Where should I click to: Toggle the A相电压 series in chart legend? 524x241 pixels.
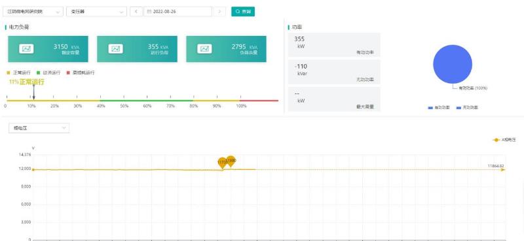[504, 140]
